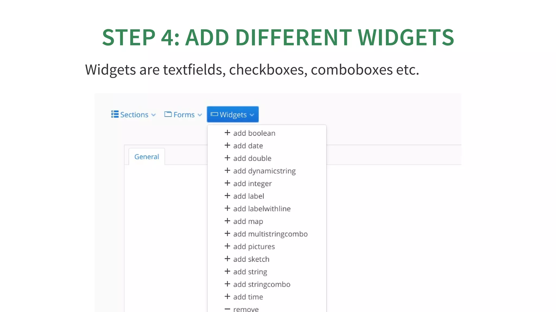This screenshot has height=312, width=556.
Task: Click the Widgets textfield icon
Action: click(214, 114)
